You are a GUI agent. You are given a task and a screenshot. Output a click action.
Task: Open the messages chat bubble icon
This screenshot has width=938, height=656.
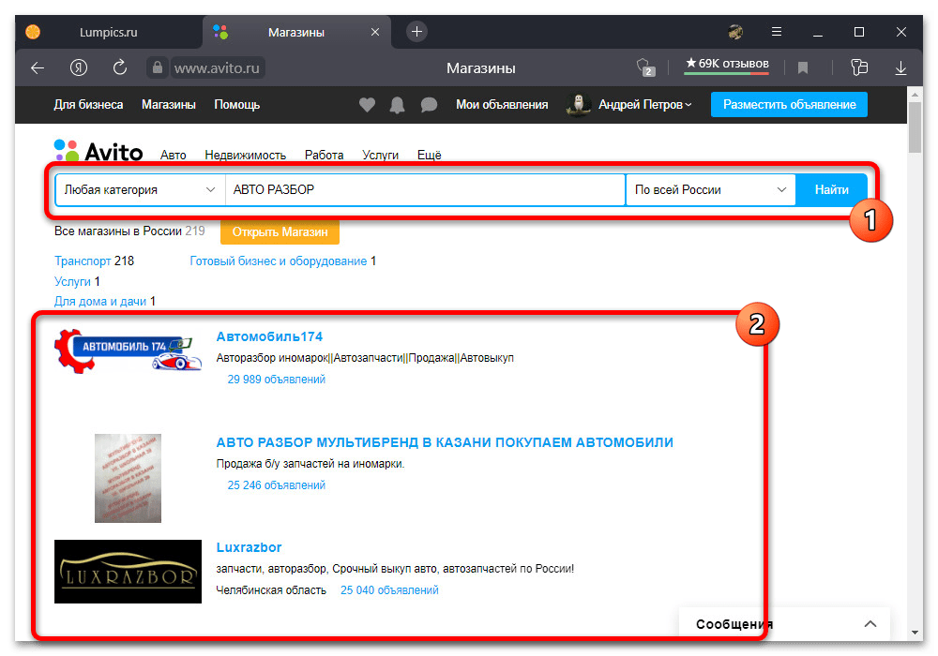coord(429,105)
